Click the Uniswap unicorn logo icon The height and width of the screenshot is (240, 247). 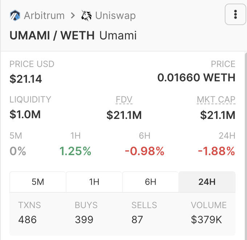(x=86, y=16)
